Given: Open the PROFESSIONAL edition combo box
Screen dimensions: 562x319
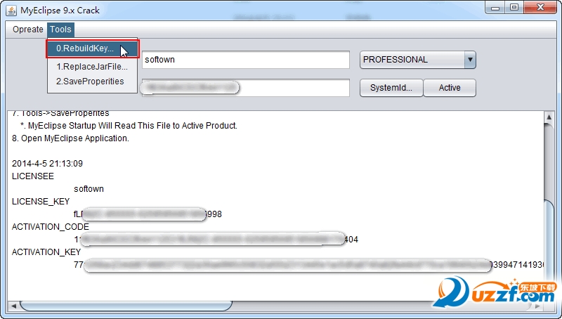Looking at the screenshot, I should [417, 60].
